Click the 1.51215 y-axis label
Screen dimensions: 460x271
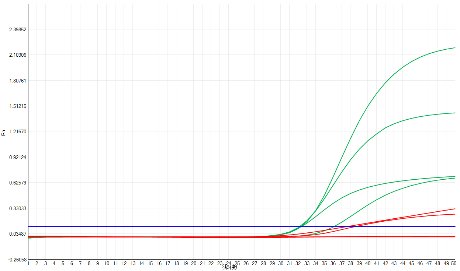tap(17, 106)
